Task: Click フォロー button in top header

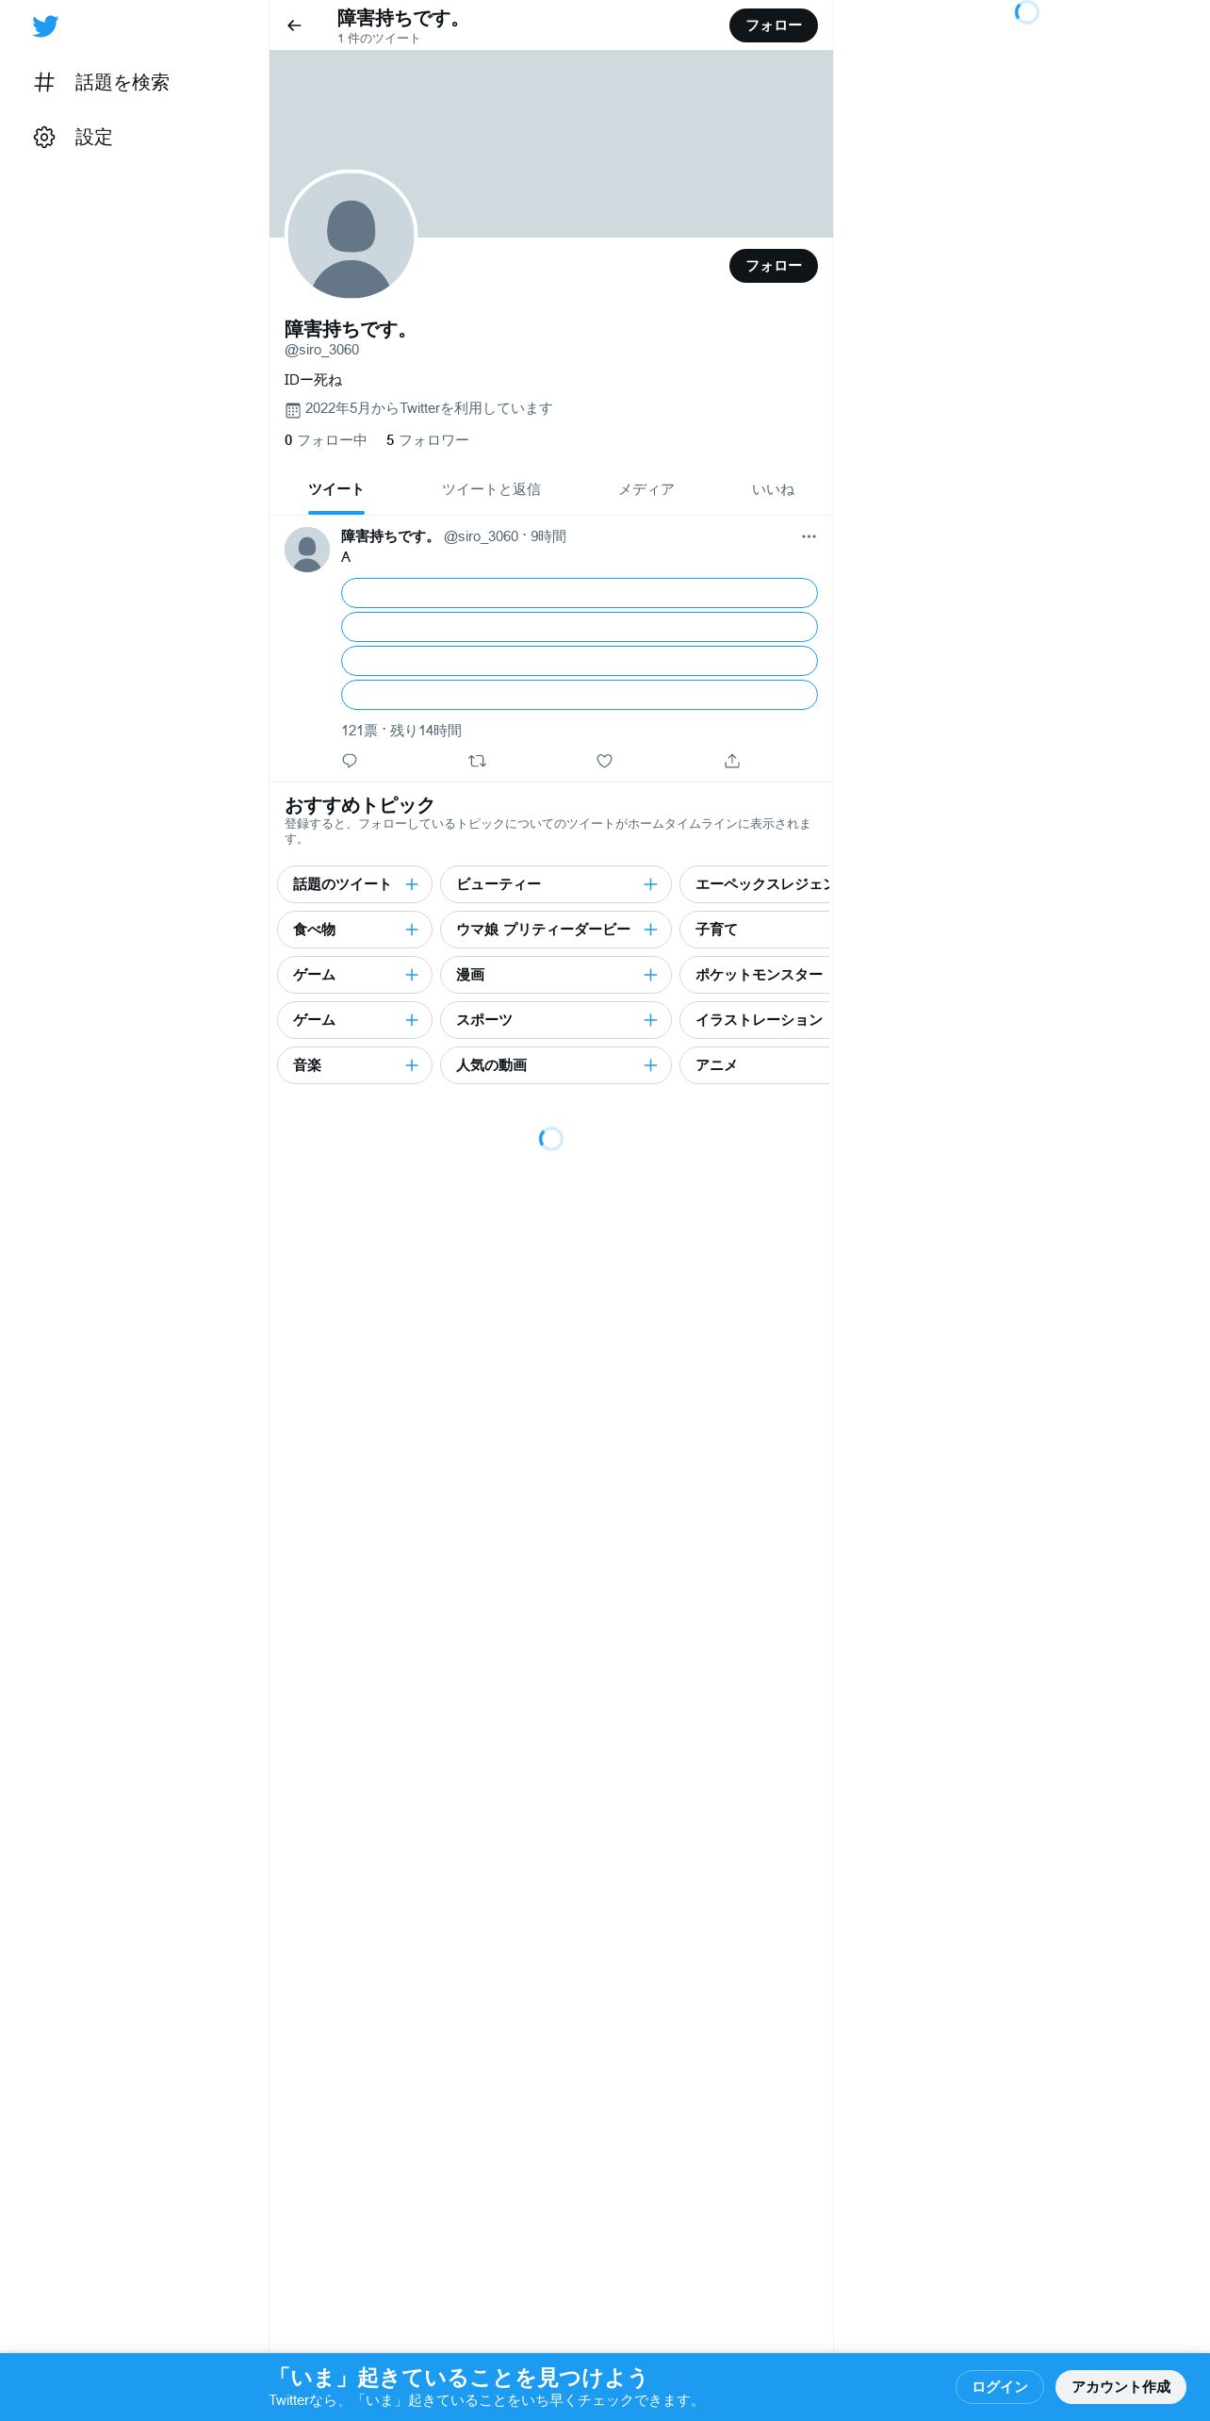Action: (774, 25)
